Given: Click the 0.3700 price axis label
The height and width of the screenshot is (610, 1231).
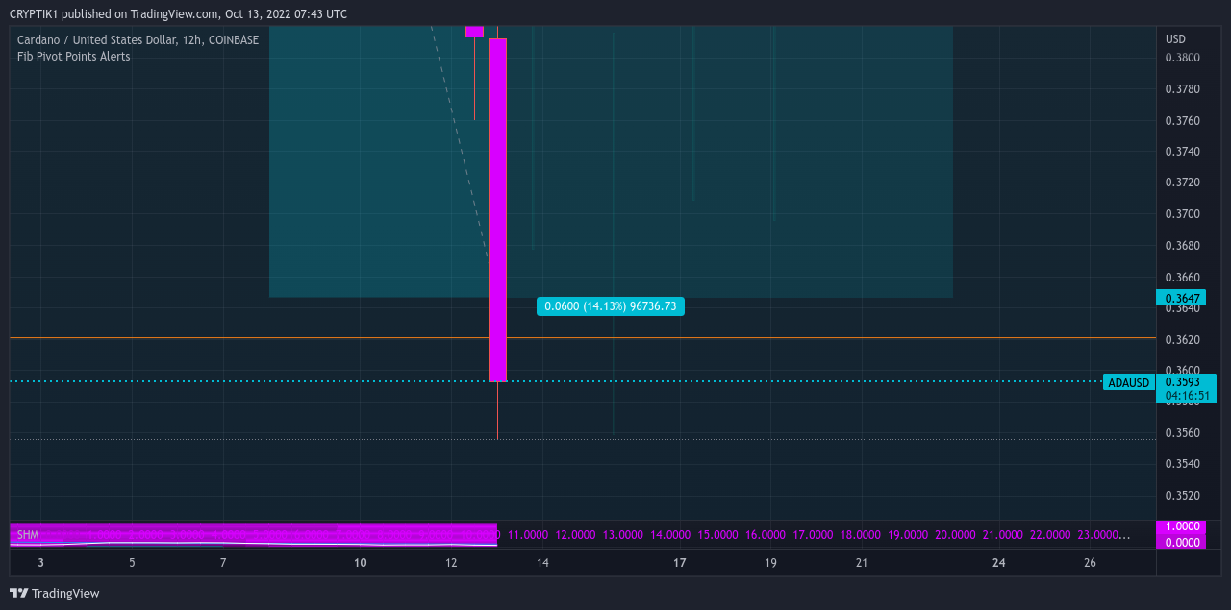Looking at the screenshot, I should pos(1182,214).
